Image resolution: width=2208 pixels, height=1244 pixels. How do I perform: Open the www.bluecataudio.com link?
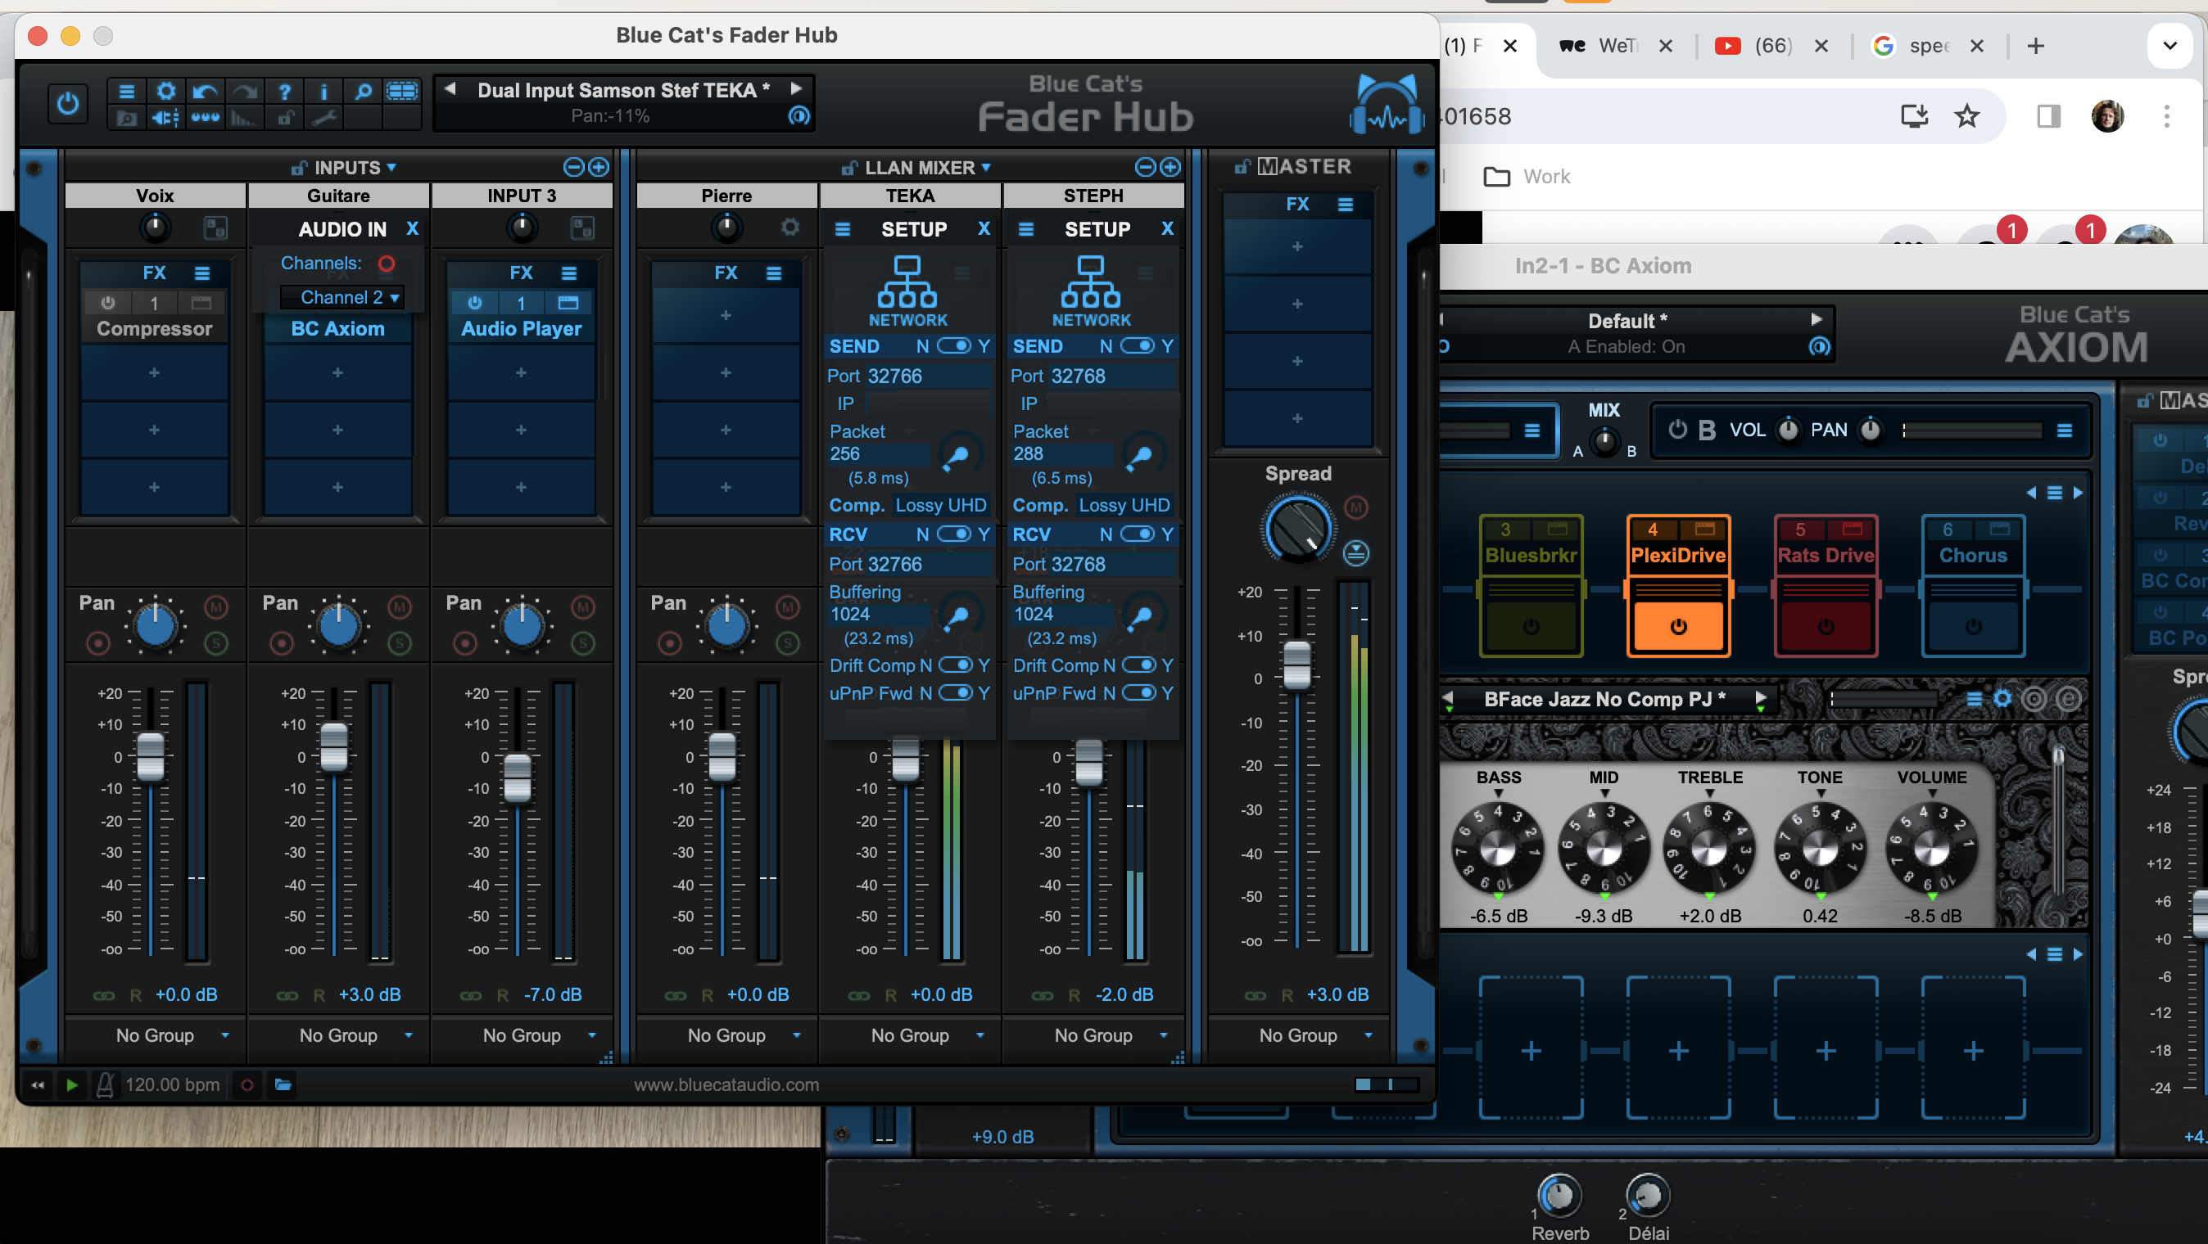click(x=726, y=1084)
